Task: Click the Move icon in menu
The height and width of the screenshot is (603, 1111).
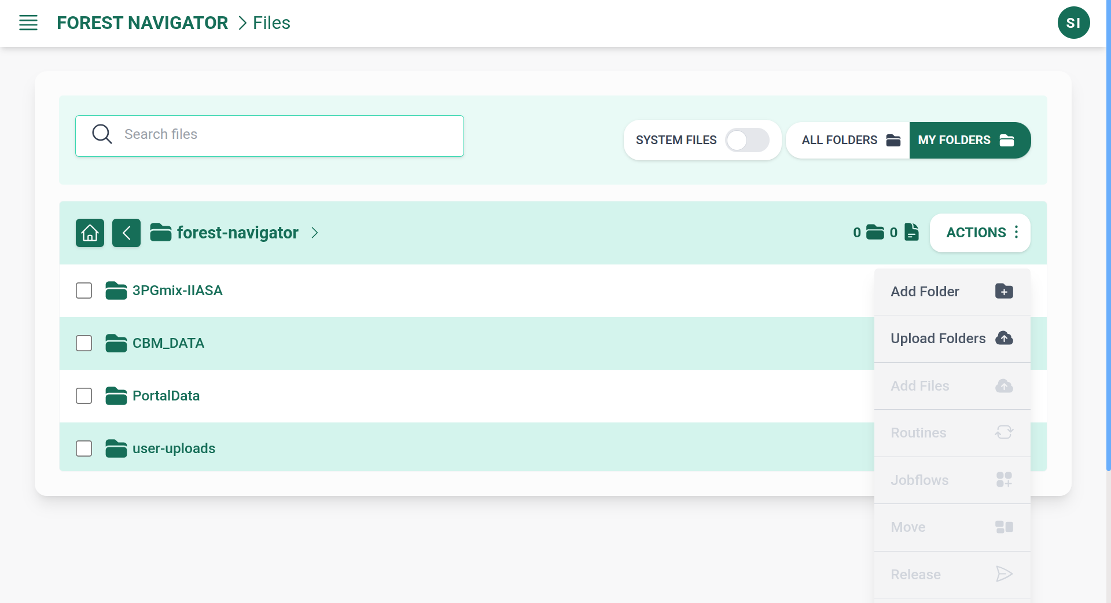Action: [1004, 527]
